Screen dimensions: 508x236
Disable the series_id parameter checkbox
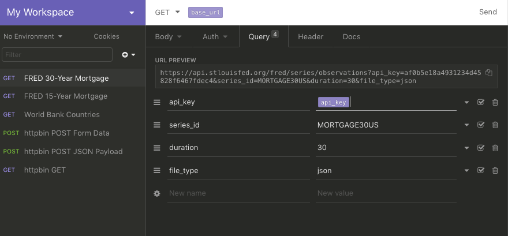(x=481, y=125)
